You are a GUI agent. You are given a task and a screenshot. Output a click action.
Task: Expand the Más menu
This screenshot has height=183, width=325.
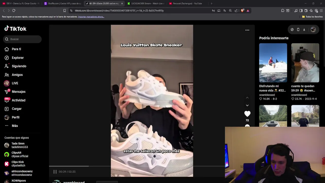coord(11,126)
